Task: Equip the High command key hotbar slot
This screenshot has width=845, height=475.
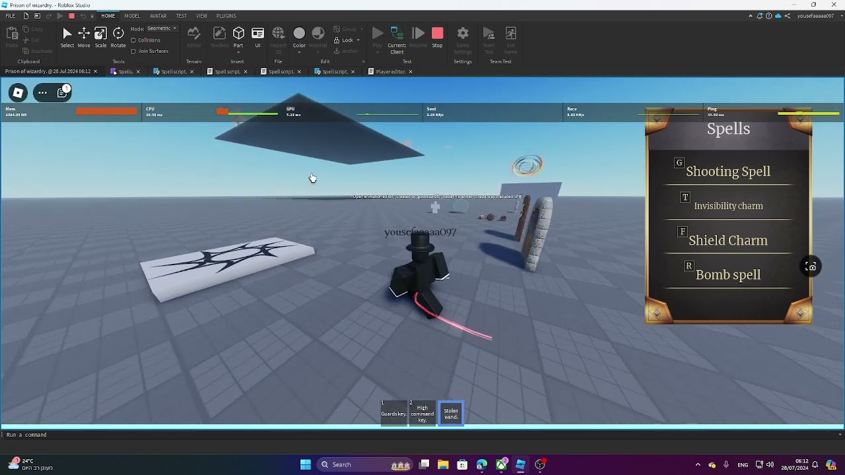Action: click(422, 414)
